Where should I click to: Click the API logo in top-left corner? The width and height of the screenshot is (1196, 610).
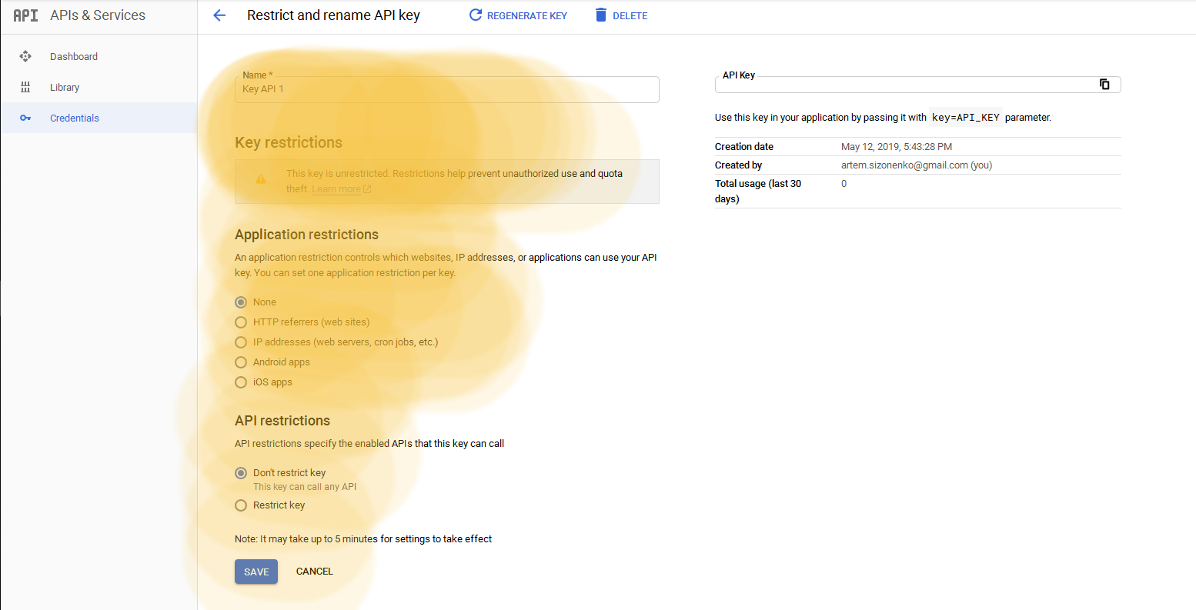24,15
